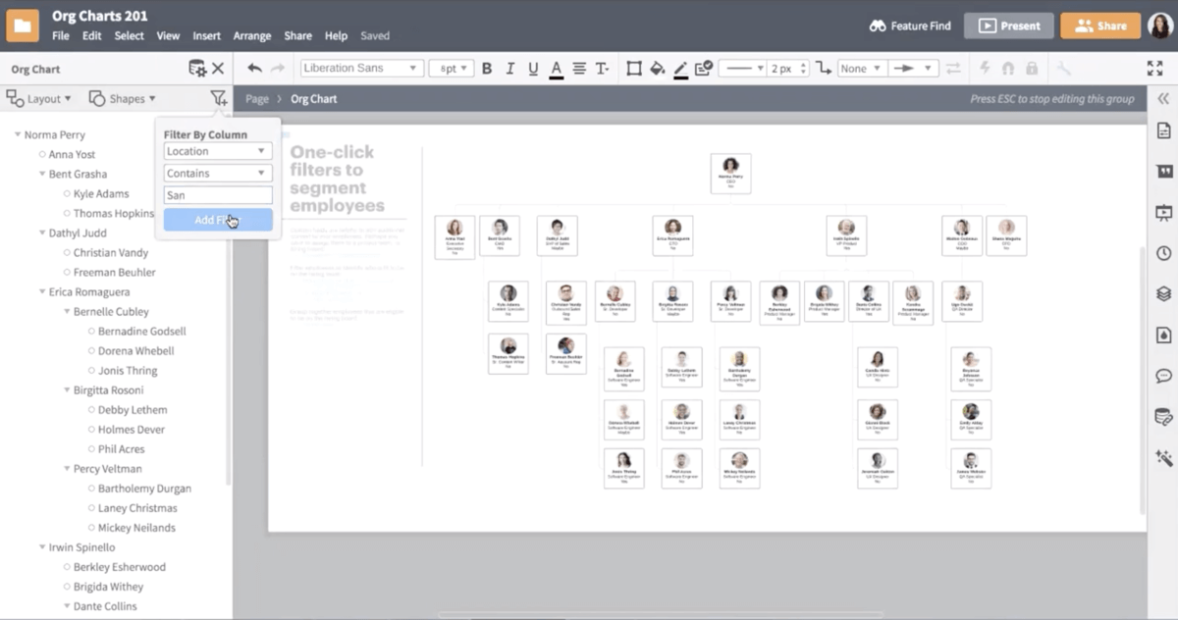Click the text color swatch button
This screenshot has width=1178, height=620.
556,69
